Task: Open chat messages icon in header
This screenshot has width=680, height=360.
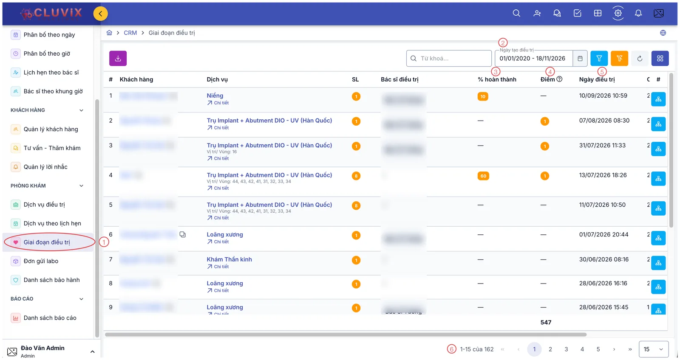Action: click(557, 13)
